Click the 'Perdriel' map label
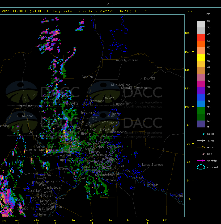 click(65, 155)
